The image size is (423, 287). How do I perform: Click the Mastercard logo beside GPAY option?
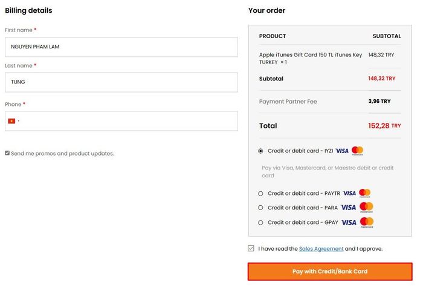pos(367,222)
